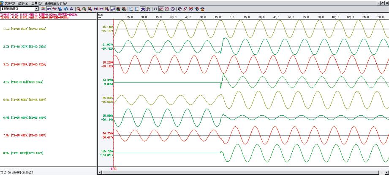Click the first list-lines toolbar icon
Viewport: 389px width, 176px height.
point(131,9)
